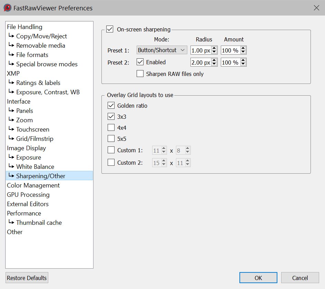Check the Custom 1 grid option

click(111, 150)
